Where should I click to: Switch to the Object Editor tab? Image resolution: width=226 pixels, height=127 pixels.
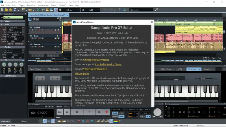tap(54, 69)
